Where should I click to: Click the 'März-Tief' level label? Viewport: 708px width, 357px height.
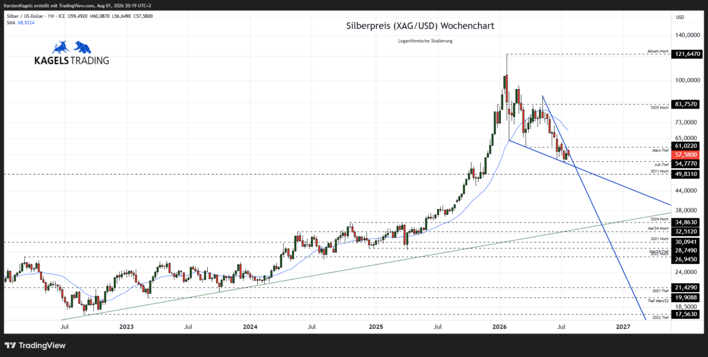pos(660,150)
